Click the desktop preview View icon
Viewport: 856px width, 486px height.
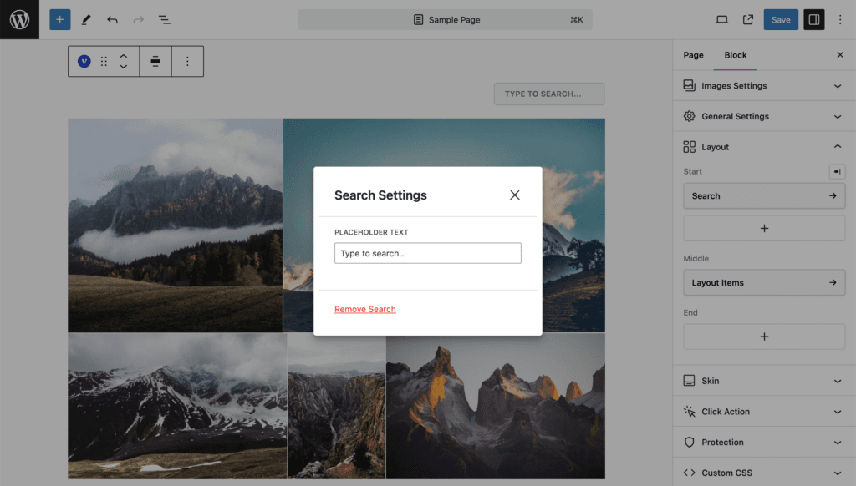(x=722, y=19)
